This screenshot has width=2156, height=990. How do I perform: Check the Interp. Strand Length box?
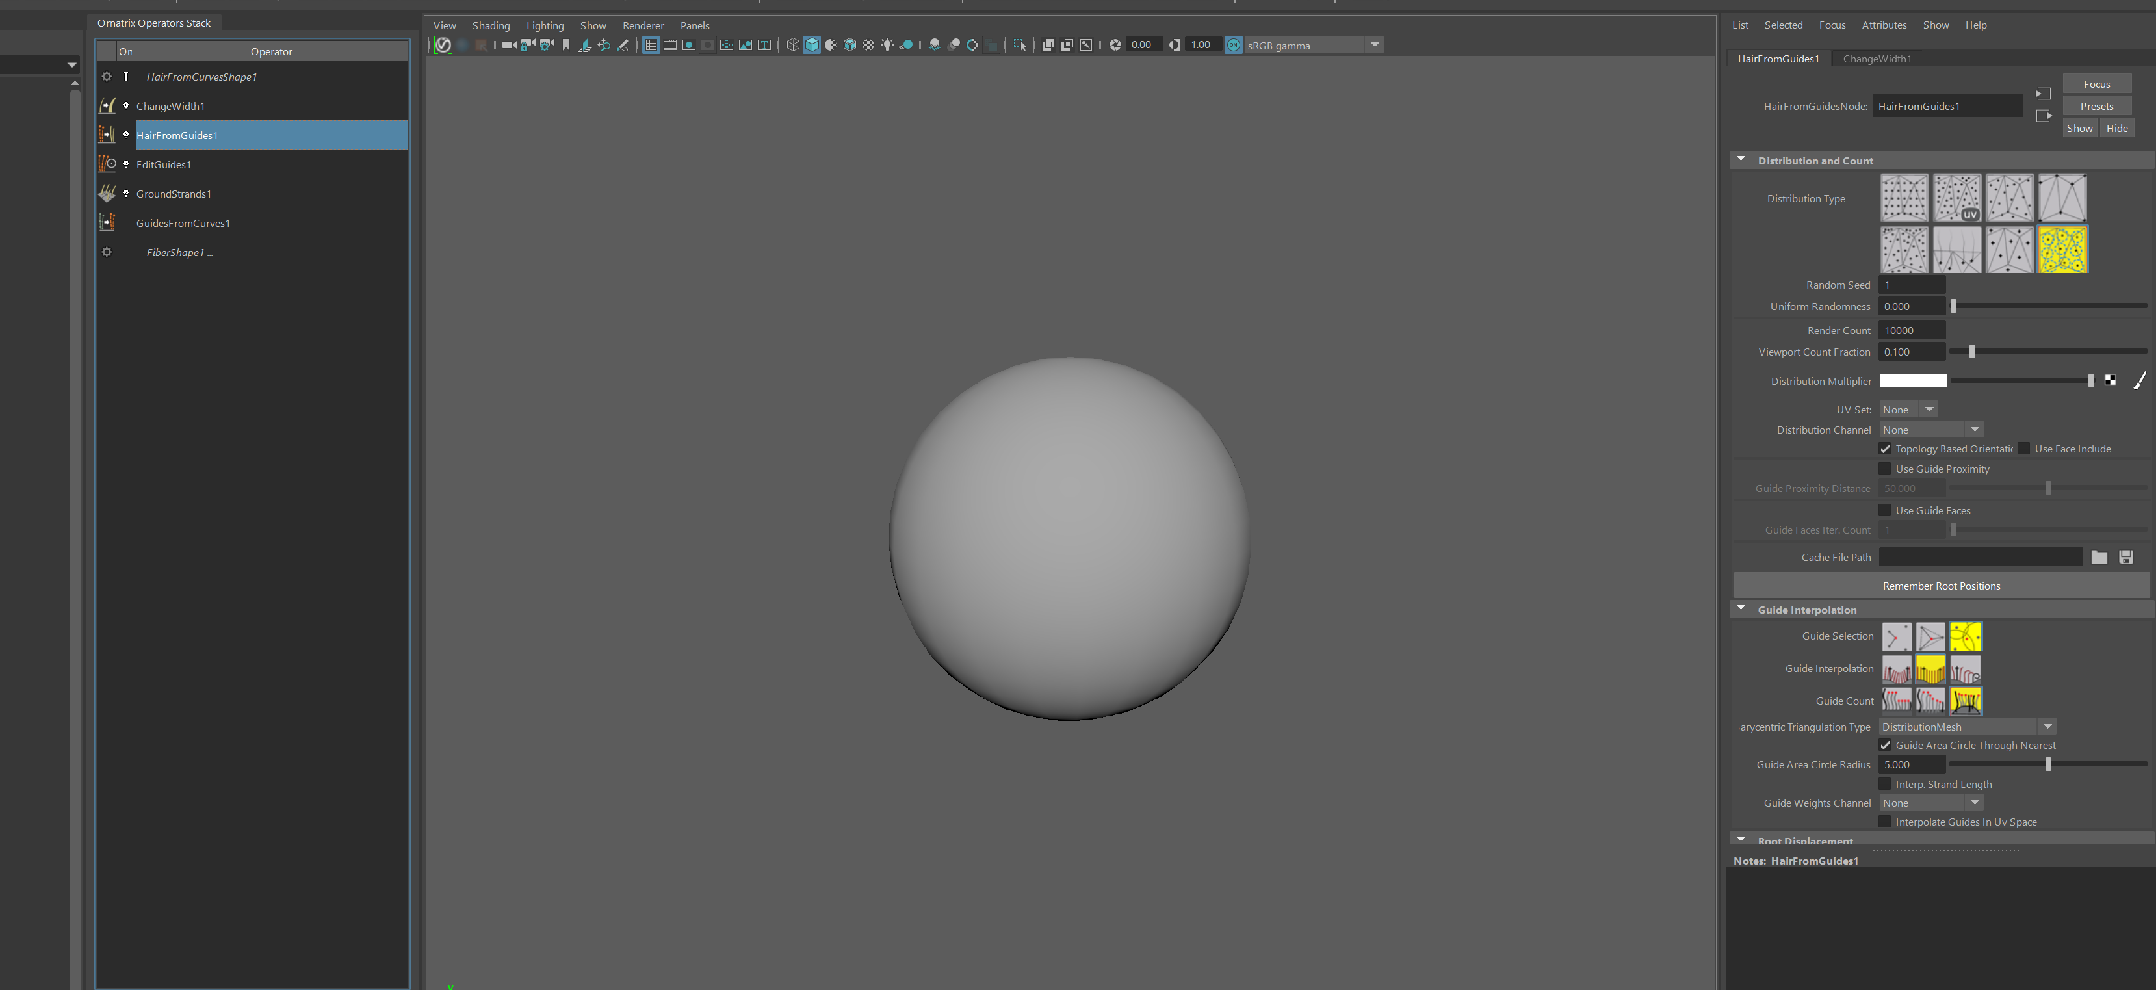coord(1885,784)
